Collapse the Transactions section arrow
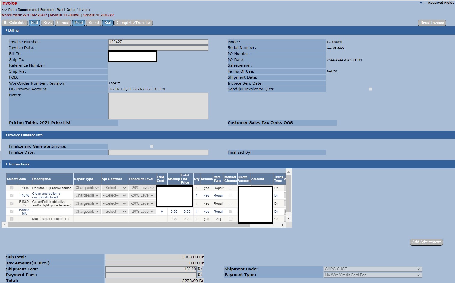The height and width of the screenshot is (283, 455). point(7,164)
